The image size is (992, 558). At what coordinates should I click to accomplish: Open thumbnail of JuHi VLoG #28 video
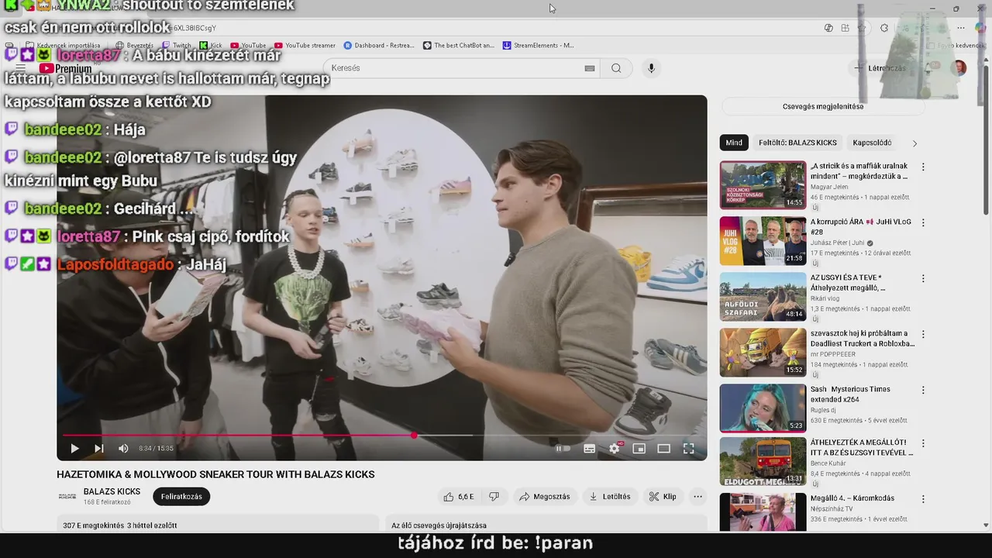(x=763, y=241)
